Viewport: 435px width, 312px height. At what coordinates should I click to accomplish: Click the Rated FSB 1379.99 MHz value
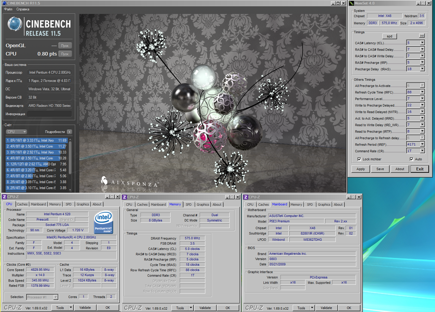pyautogui.click(x=40, y=286)
